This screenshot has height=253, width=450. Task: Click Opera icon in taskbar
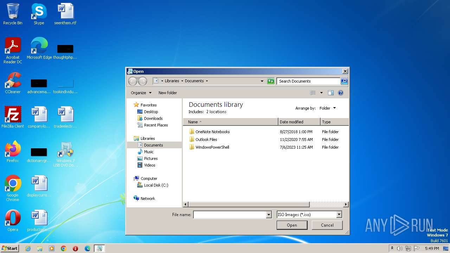coord(76,248)
